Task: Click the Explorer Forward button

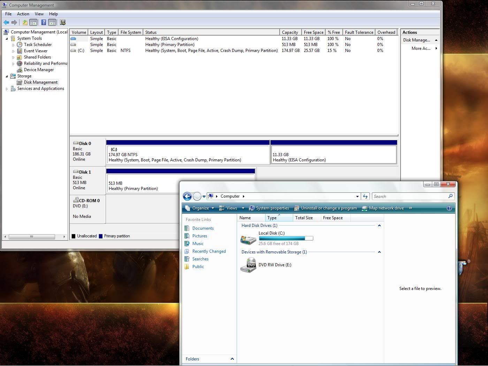Action: click(197, 196)
